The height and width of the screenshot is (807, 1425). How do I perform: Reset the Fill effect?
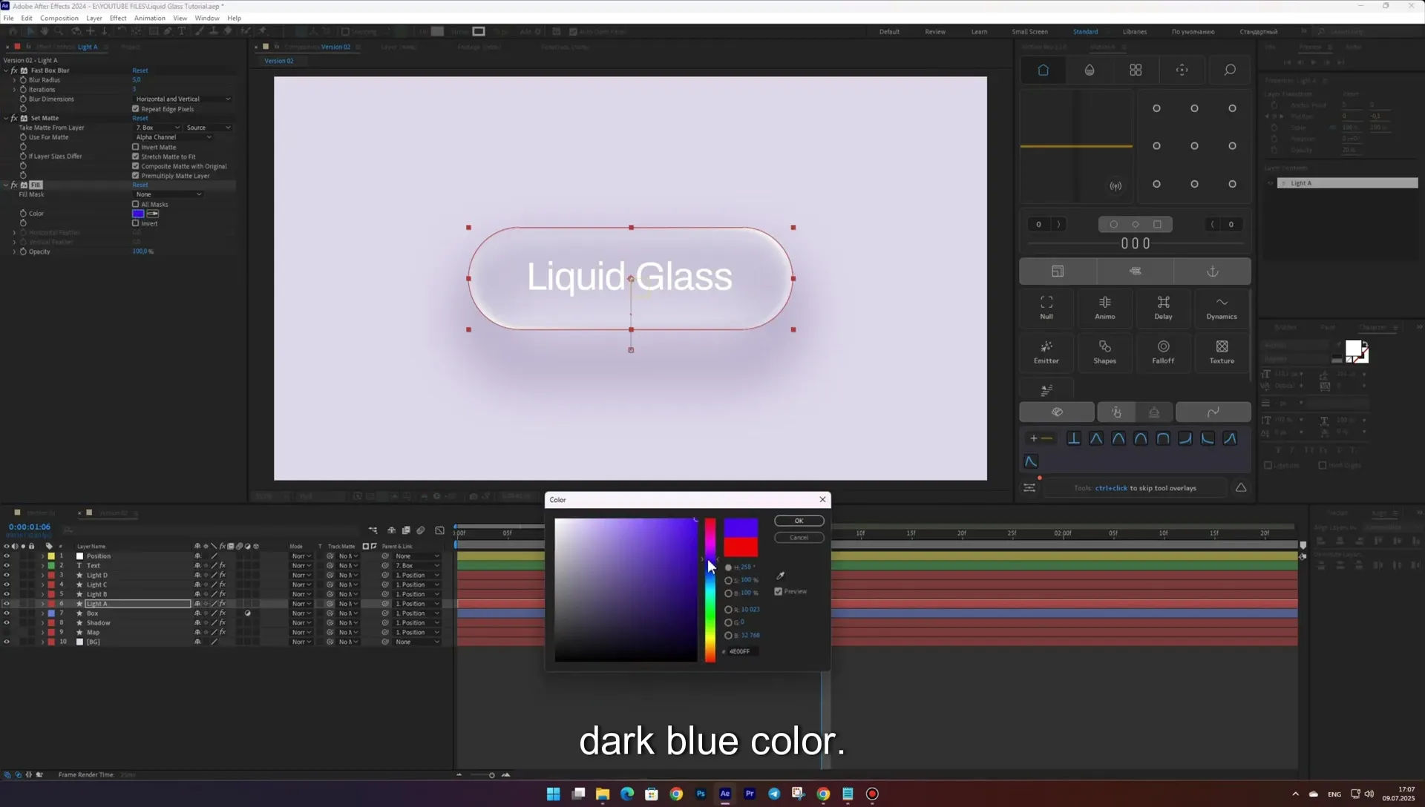coord(140,185)
